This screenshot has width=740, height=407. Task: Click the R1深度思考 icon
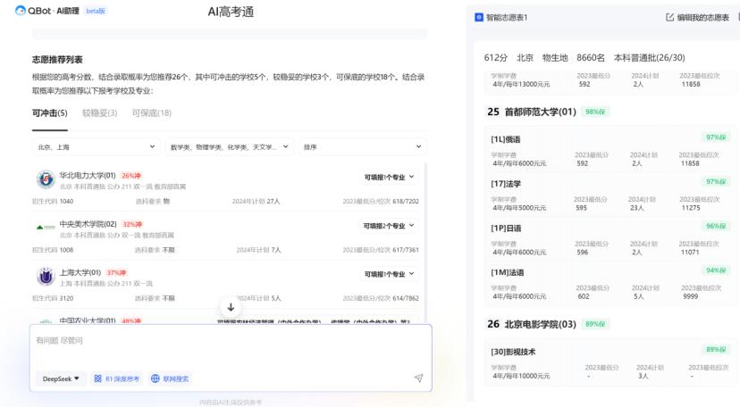click(97, 378)
